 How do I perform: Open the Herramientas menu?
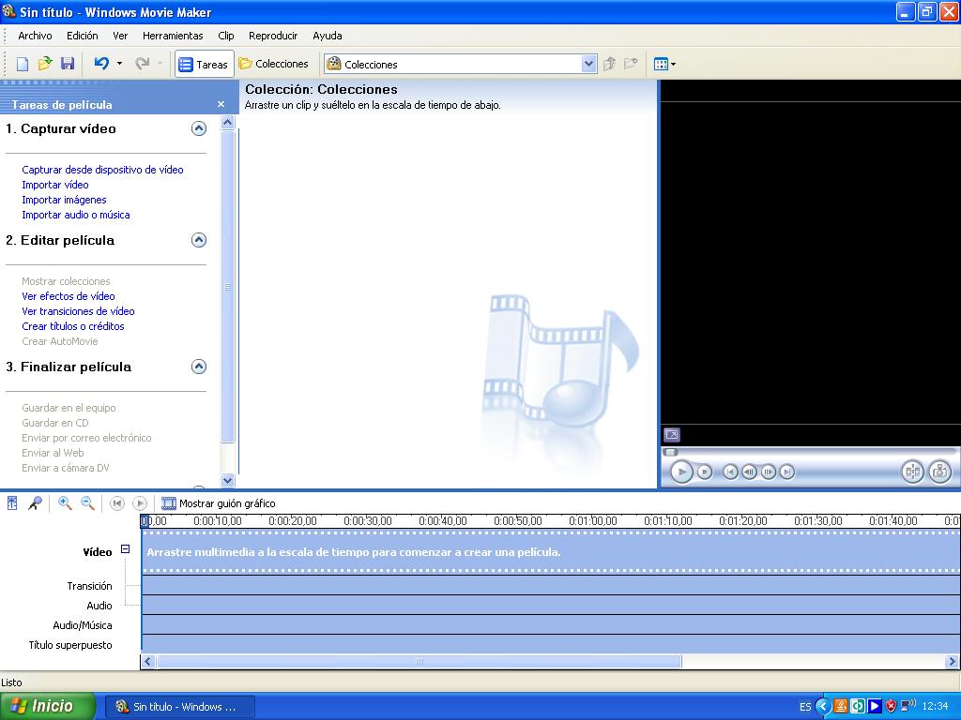pyautogui.click(x=173, y=36)
